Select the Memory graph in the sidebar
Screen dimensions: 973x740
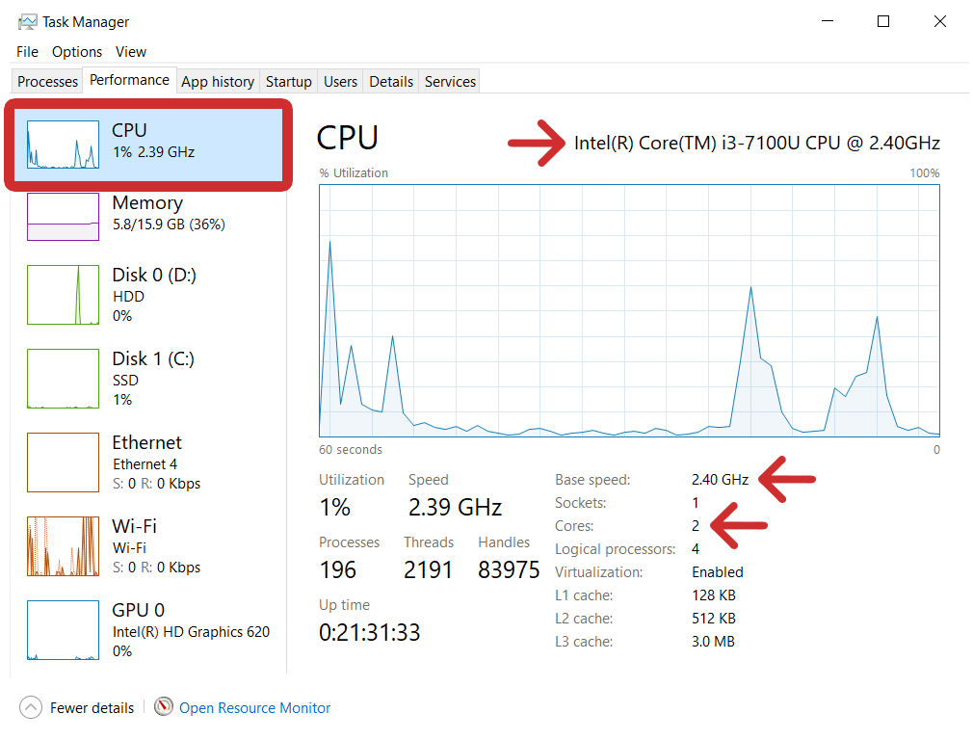[x=145, y=217]
